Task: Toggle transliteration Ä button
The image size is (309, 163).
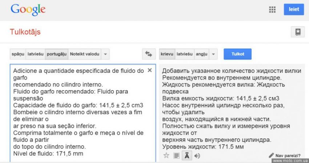Action: tap(187, 156)
